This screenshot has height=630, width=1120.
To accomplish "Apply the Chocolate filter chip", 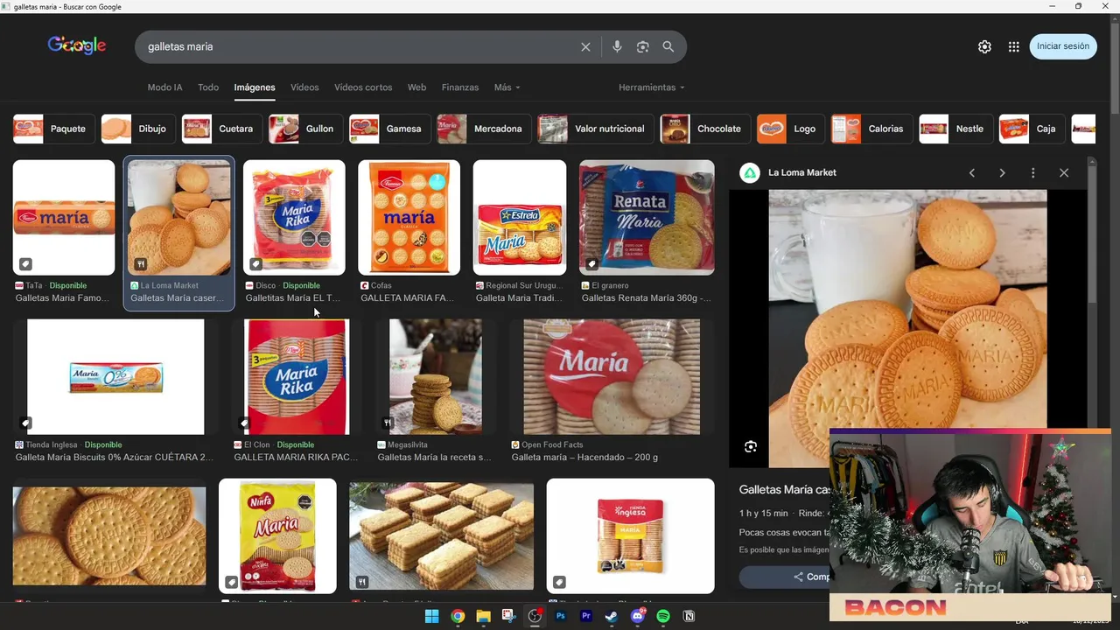I will pos(705,129).
